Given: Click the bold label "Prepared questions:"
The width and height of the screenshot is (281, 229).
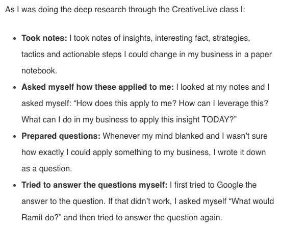Looking at the screenshot, I should [61, 136].
